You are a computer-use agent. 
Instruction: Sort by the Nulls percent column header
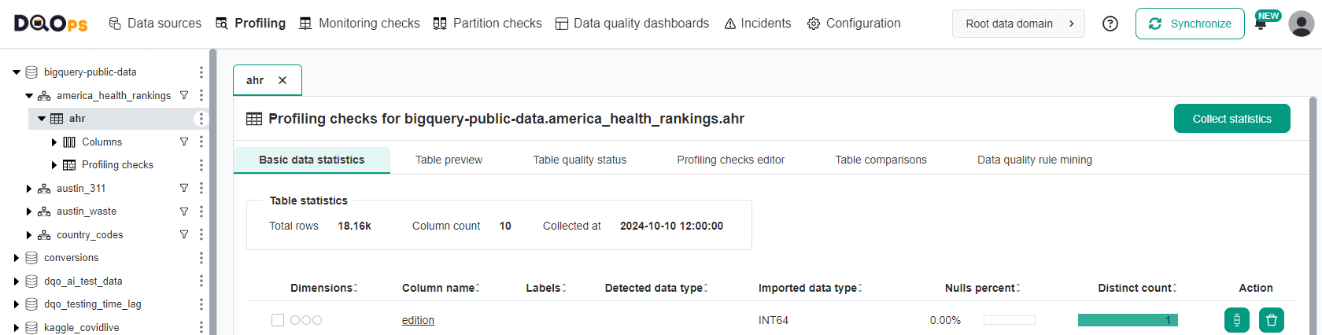click(983, 288)
